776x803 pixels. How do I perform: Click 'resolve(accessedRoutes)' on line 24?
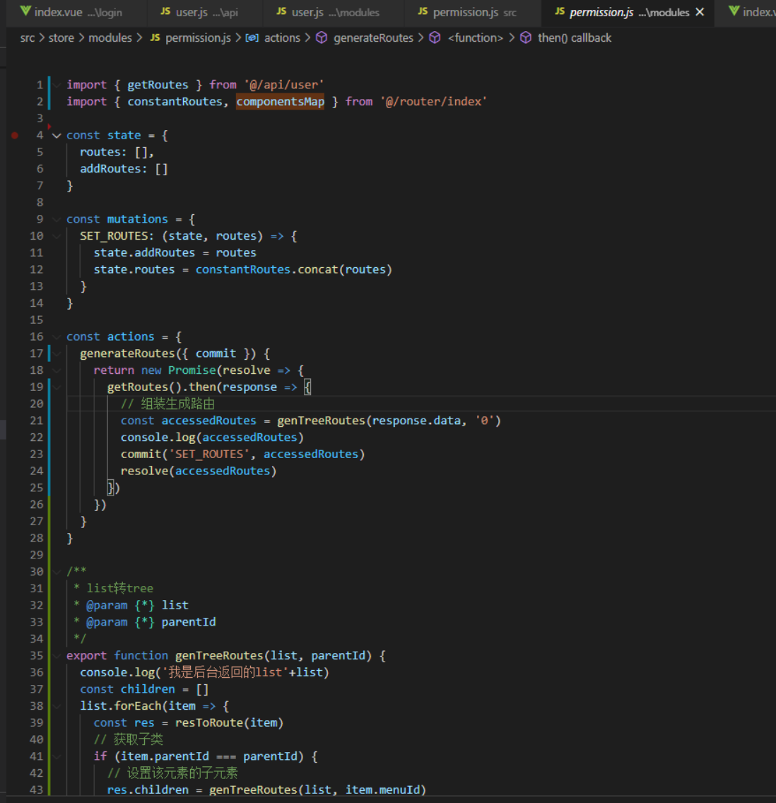(x=199, y=471)
